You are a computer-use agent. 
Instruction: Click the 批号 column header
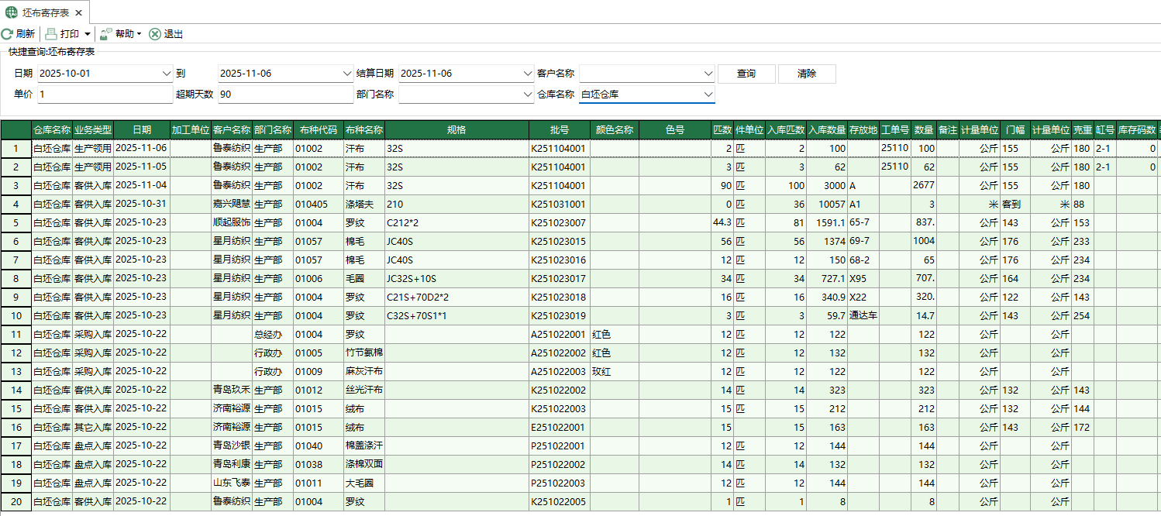coord(560,129)
